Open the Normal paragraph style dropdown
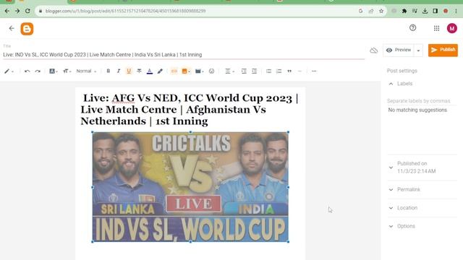This screenshot has width=463, height=260. [x=86, y=71]
